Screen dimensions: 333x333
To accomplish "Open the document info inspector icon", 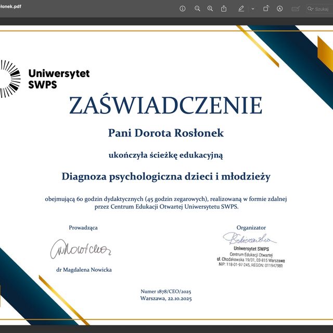I will tap(183, 9).
